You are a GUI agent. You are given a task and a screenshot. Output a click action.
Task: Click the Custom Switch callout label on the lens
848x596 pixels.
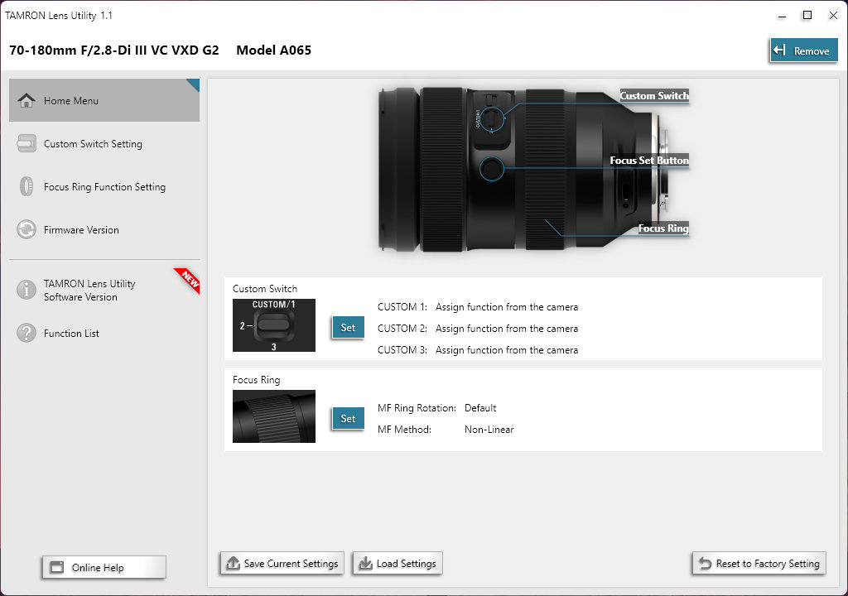coord(653,96)
